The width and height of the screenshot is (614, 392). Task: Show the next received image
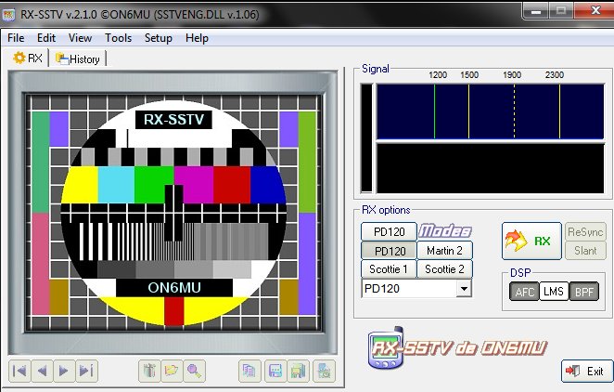coord(64,371)
